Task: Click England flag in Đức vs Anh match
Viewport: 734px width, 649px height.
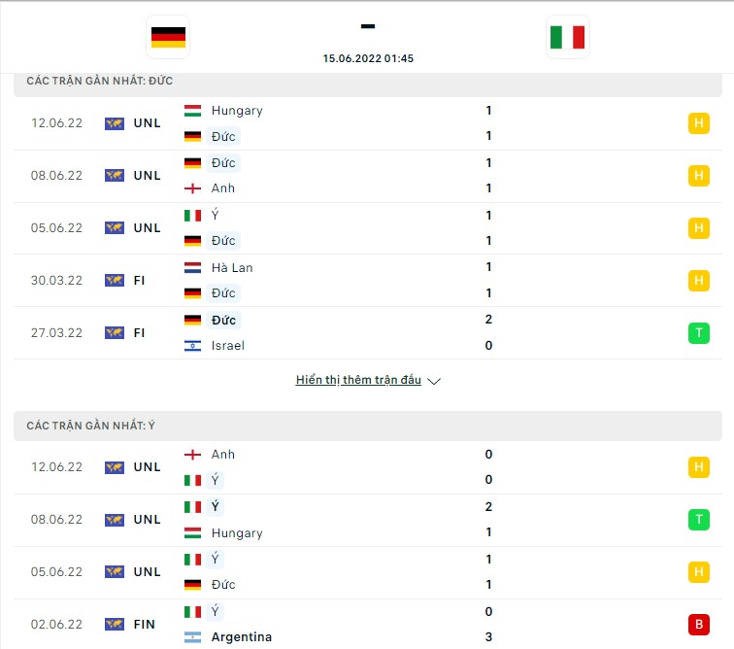Action: (192, 188)
